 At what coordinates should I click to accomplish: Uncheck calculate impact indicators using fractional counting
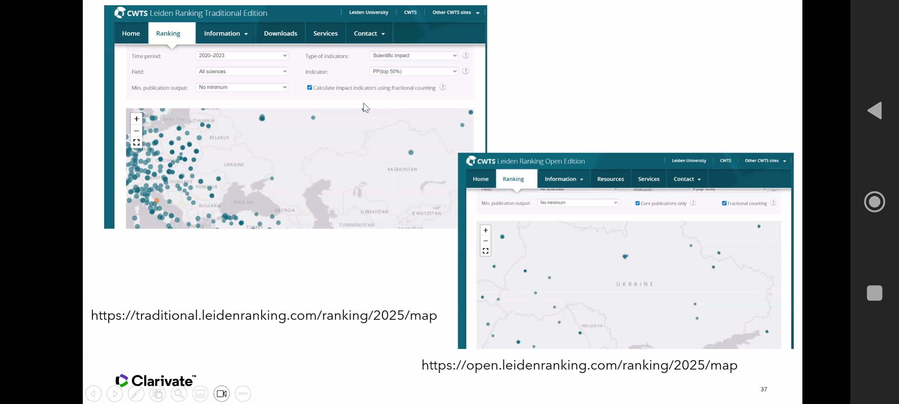click(309, 88)
